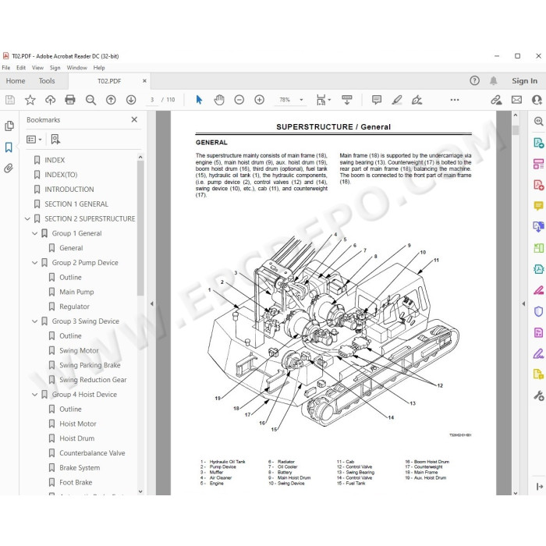Open search magnifier in right pane
The height and width of the screenshot is (546, 546).
click(x=538, y=121)
